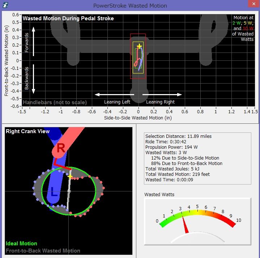The height and width of the screenshot is (258, 260).
Task: Select the 'Selection Distance: 11.89 miles' text
Action: coord(178,136)
